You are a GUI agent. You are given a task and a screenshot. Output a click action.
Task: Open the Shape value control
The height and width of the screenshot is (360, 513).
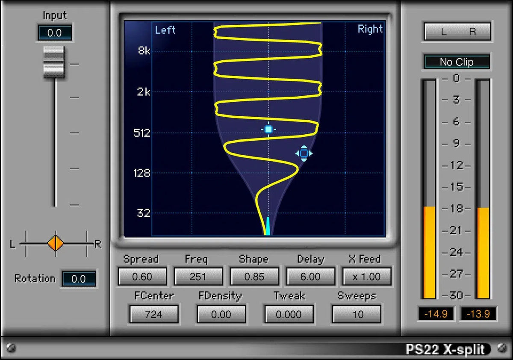[254, 277]
